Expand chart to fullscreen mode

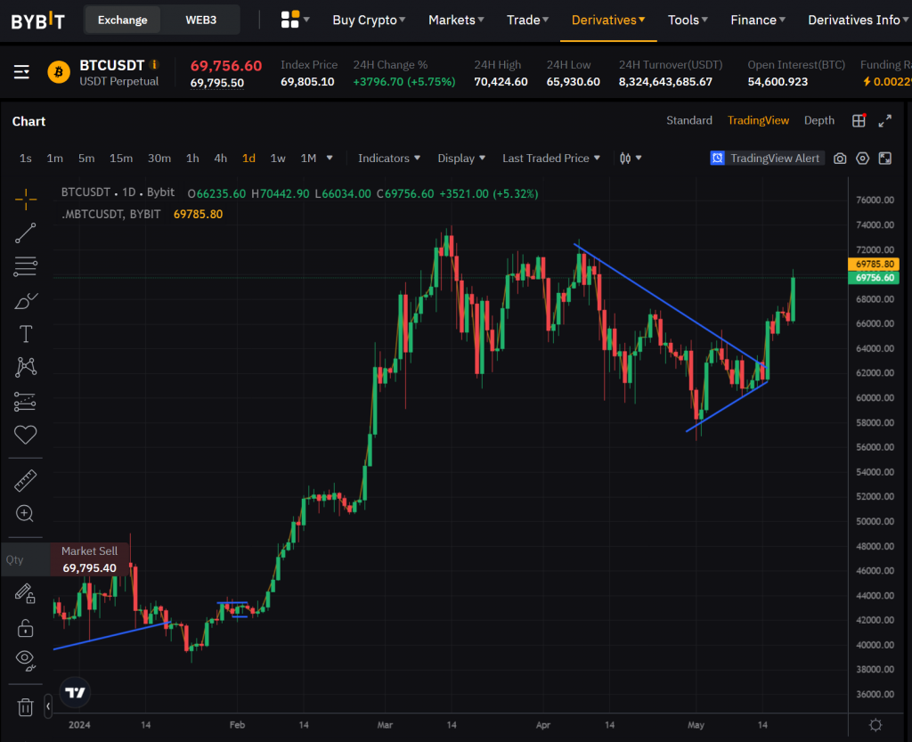885,121
